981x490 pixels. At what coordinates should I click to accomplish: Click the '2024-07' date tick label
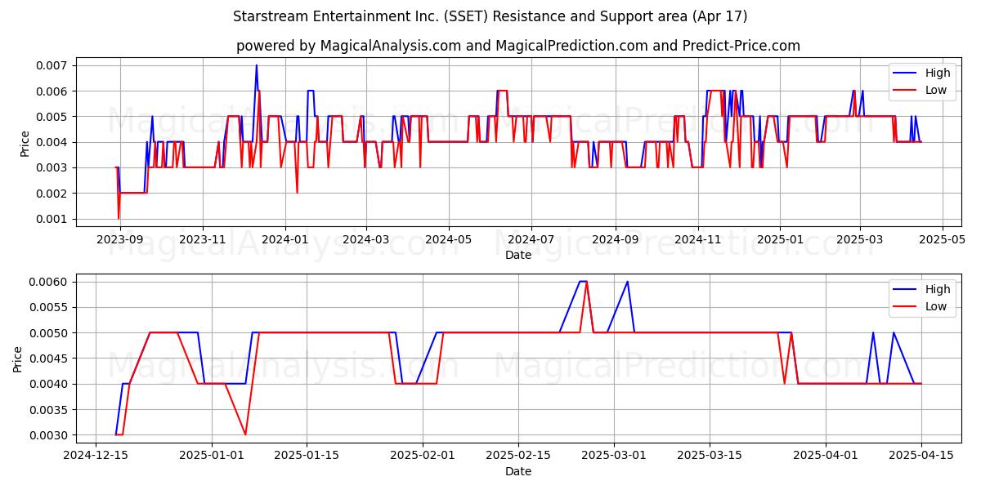pyautogui.click(x=531, y=239)
